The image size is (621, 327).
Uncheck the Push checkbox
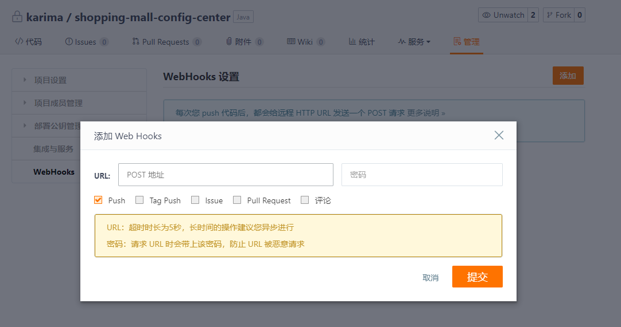[x=98, y=200]
